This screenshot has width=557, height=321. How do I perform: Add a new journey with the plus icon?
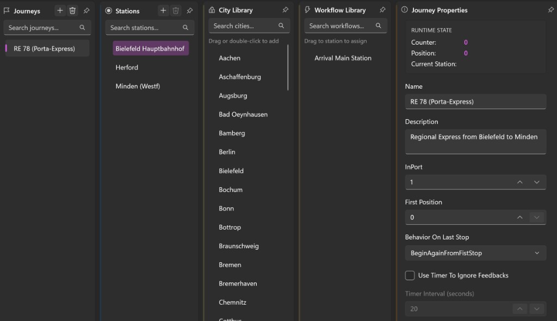60,11
